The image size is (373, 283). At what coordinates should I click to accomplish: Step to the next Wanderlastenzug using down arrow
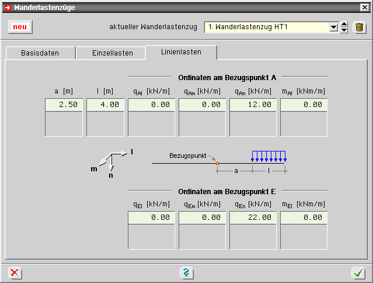[344, 30]
